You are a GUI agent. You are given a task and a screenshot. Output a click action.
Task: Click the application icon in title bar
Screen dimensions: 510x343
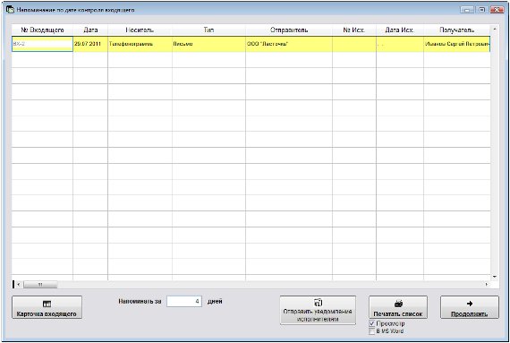[10, 9]
